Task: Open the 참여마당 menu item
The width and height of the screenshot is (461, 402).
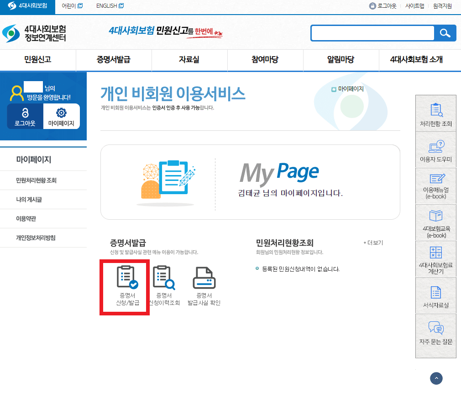Action: (265, 60)
